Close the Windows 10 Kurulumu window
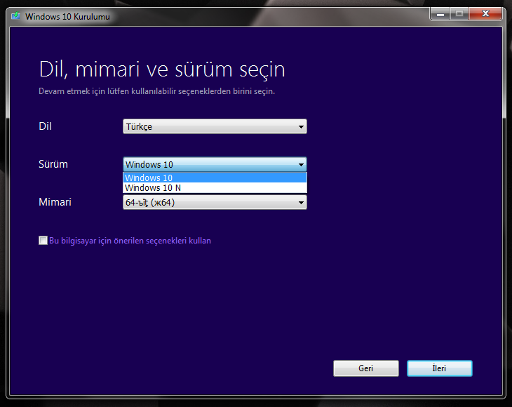The image size is (512, 407). tap(485, 14)
